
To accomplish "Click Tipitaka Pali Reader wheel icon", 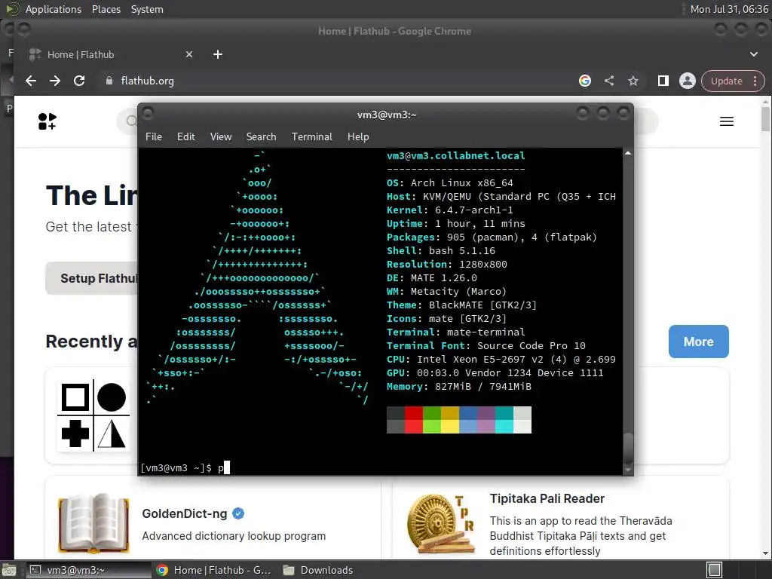I will (442, 525).
